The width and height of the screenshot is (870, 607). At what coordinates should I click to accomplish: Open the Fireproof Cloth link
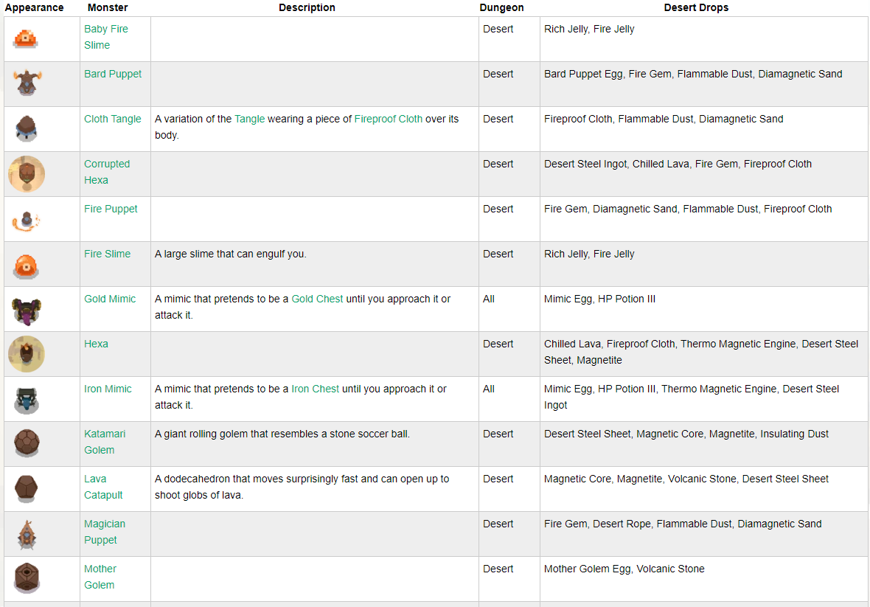[x=388, y=119]
